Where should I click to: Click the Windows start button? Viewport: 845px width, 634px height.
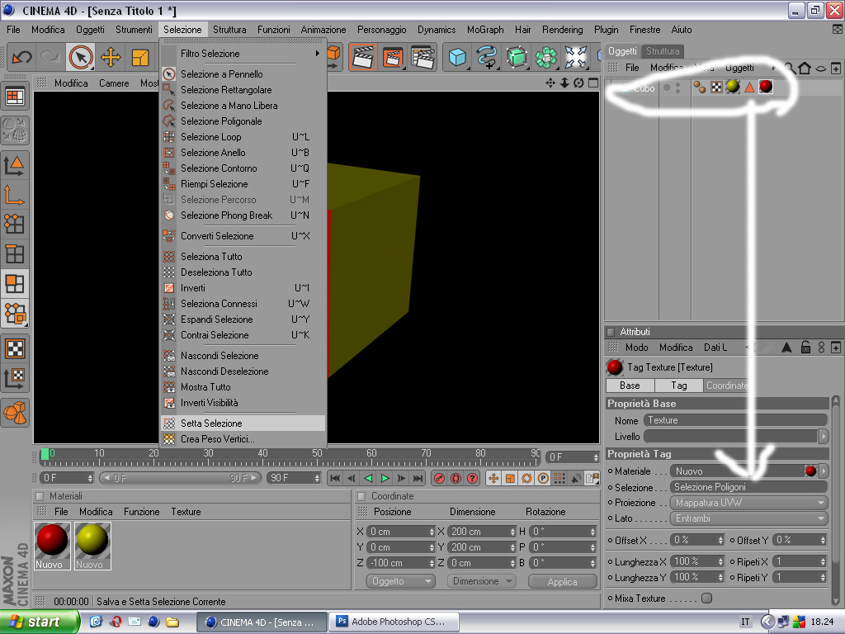pos(39,622)
